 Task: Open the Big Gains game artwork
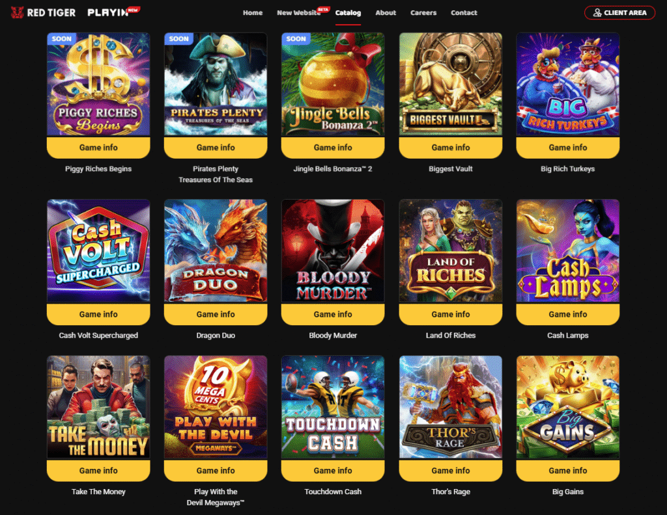(x=568, y=407)
